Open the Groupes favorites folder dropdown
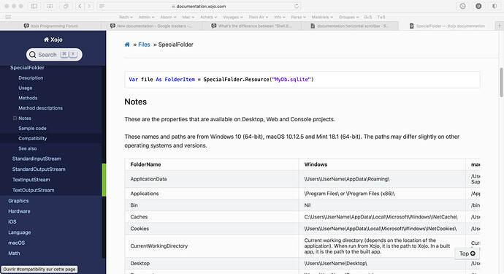 click(348, 17)
